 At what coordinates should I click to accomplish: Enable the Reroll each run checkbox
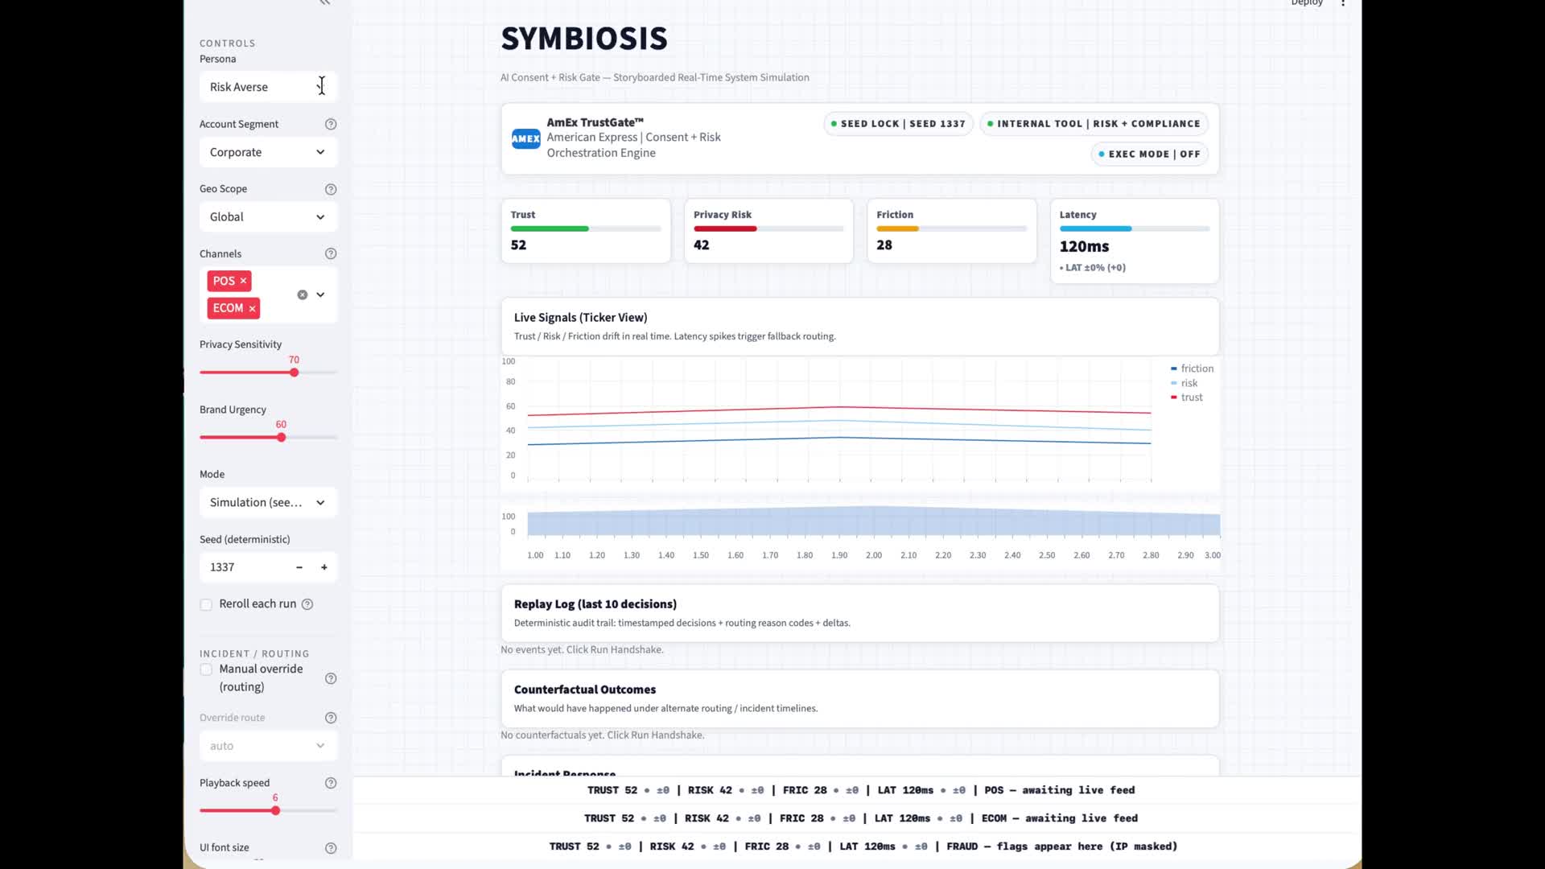tap(206, 604)
